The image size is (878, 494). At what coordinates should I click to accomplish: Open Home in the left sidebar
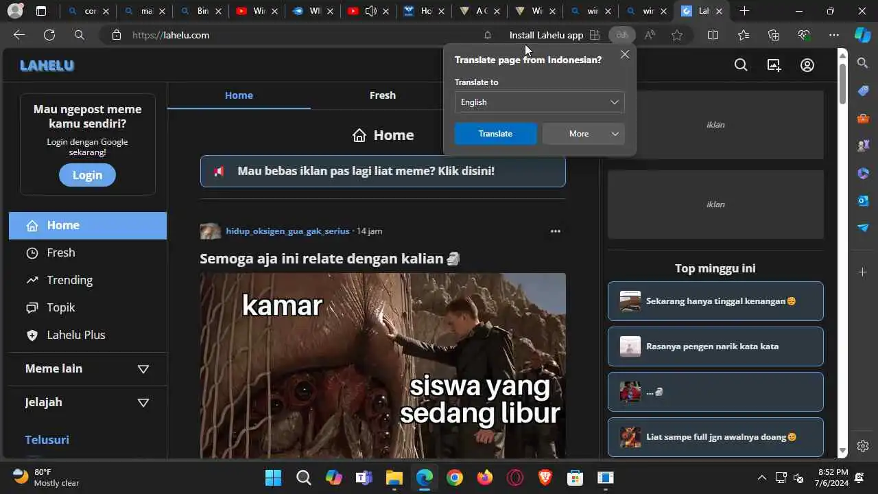88,225
